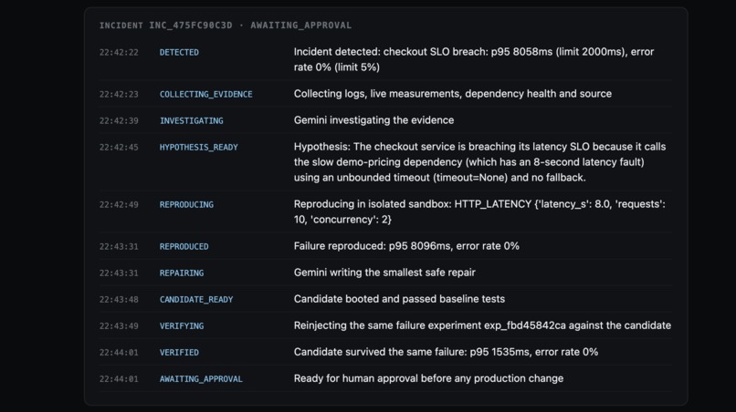Screen dimensions: 736x412
Task: Click the DETECTED status label
Action: 179,53
